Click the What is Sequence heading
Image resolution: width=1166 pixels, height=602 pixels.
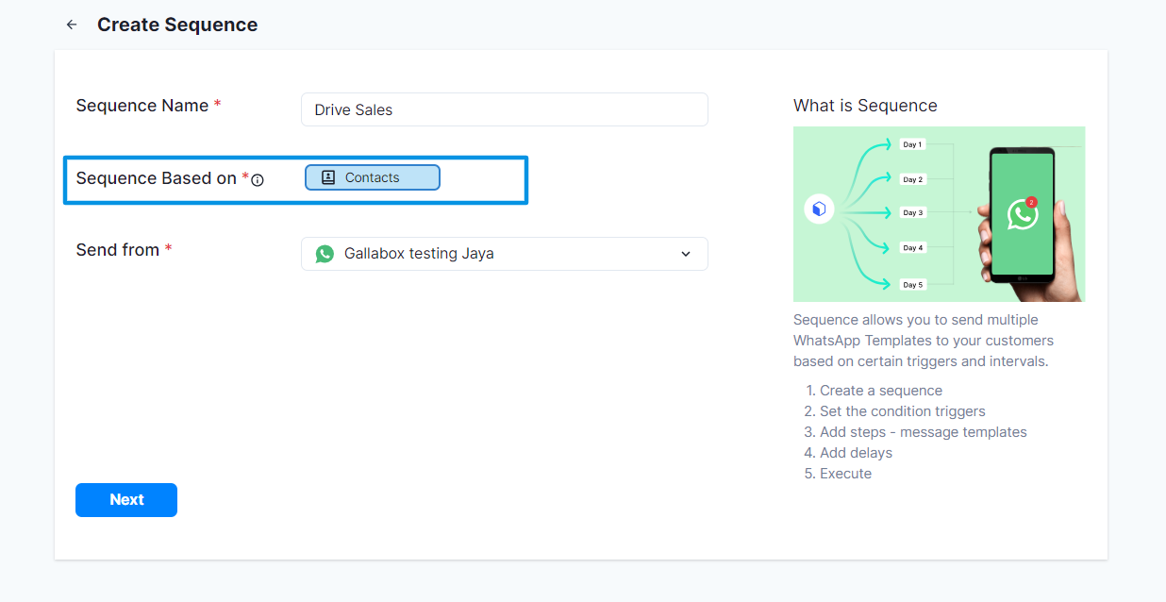click(x=865, y=106)
